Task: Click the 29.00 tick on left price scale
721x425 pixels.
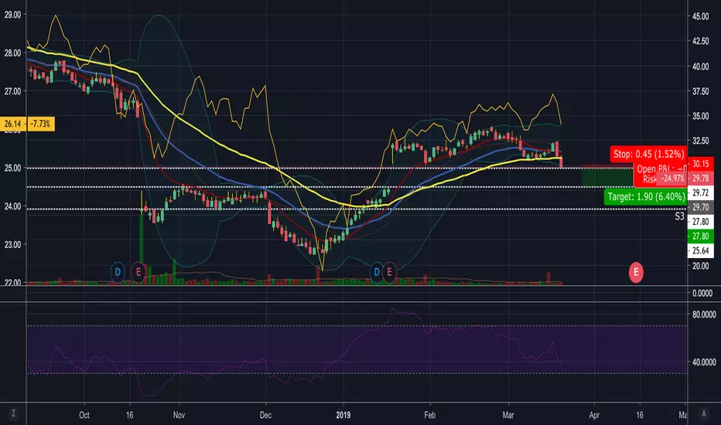Action: 12,15
